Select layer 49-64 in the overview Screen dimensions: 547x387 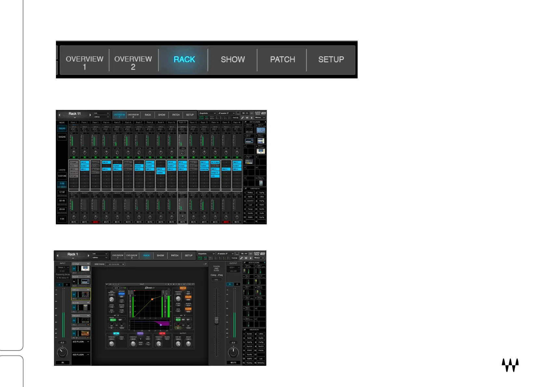point(62,210)
